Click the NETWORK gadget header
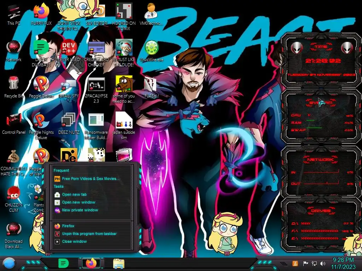The image size is (362, 271). (x=321, y=159)
